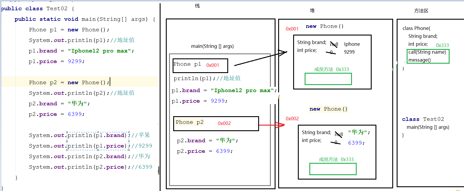Click the println(p1.price) line with 9299 comment
This screenshot has width=464, height=191.
pos(91,146)
